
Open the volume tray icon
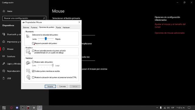click(168, 108)
